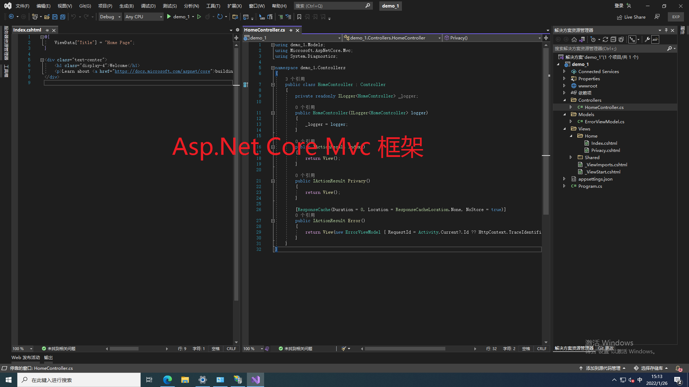Toggle a bookmark on the current line

point(300,16)
